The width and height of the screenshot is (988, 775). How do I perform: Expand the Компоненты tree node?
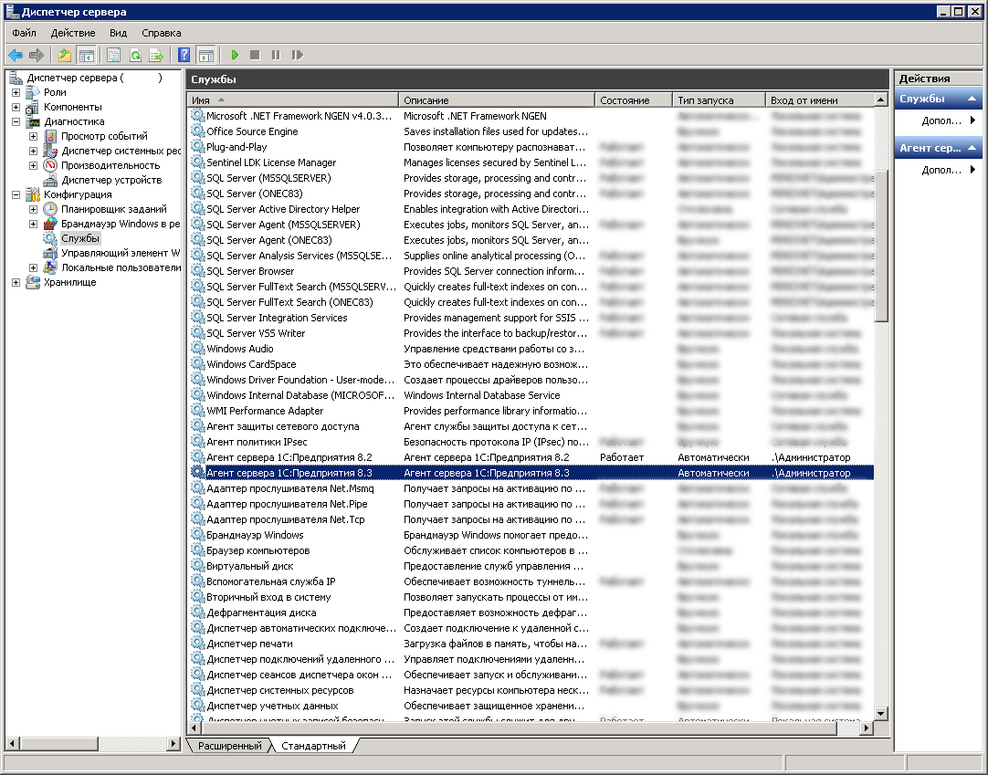[x=16, y=107]
